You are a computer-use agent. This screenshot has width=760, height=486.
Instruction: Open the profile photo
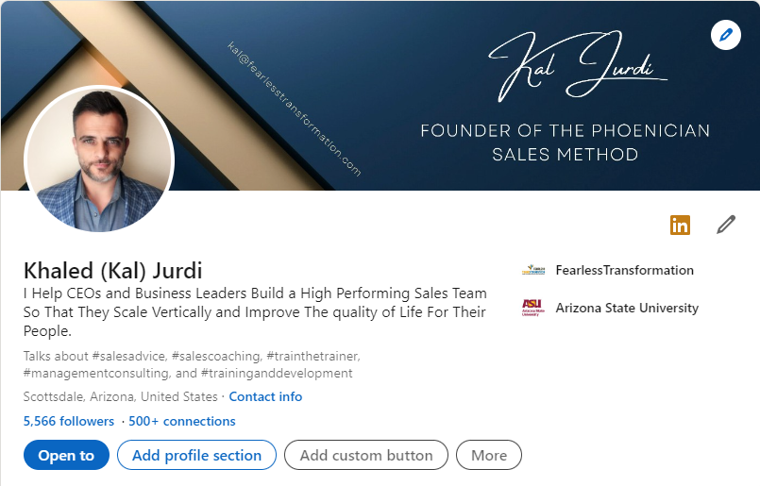click(99, 159)
